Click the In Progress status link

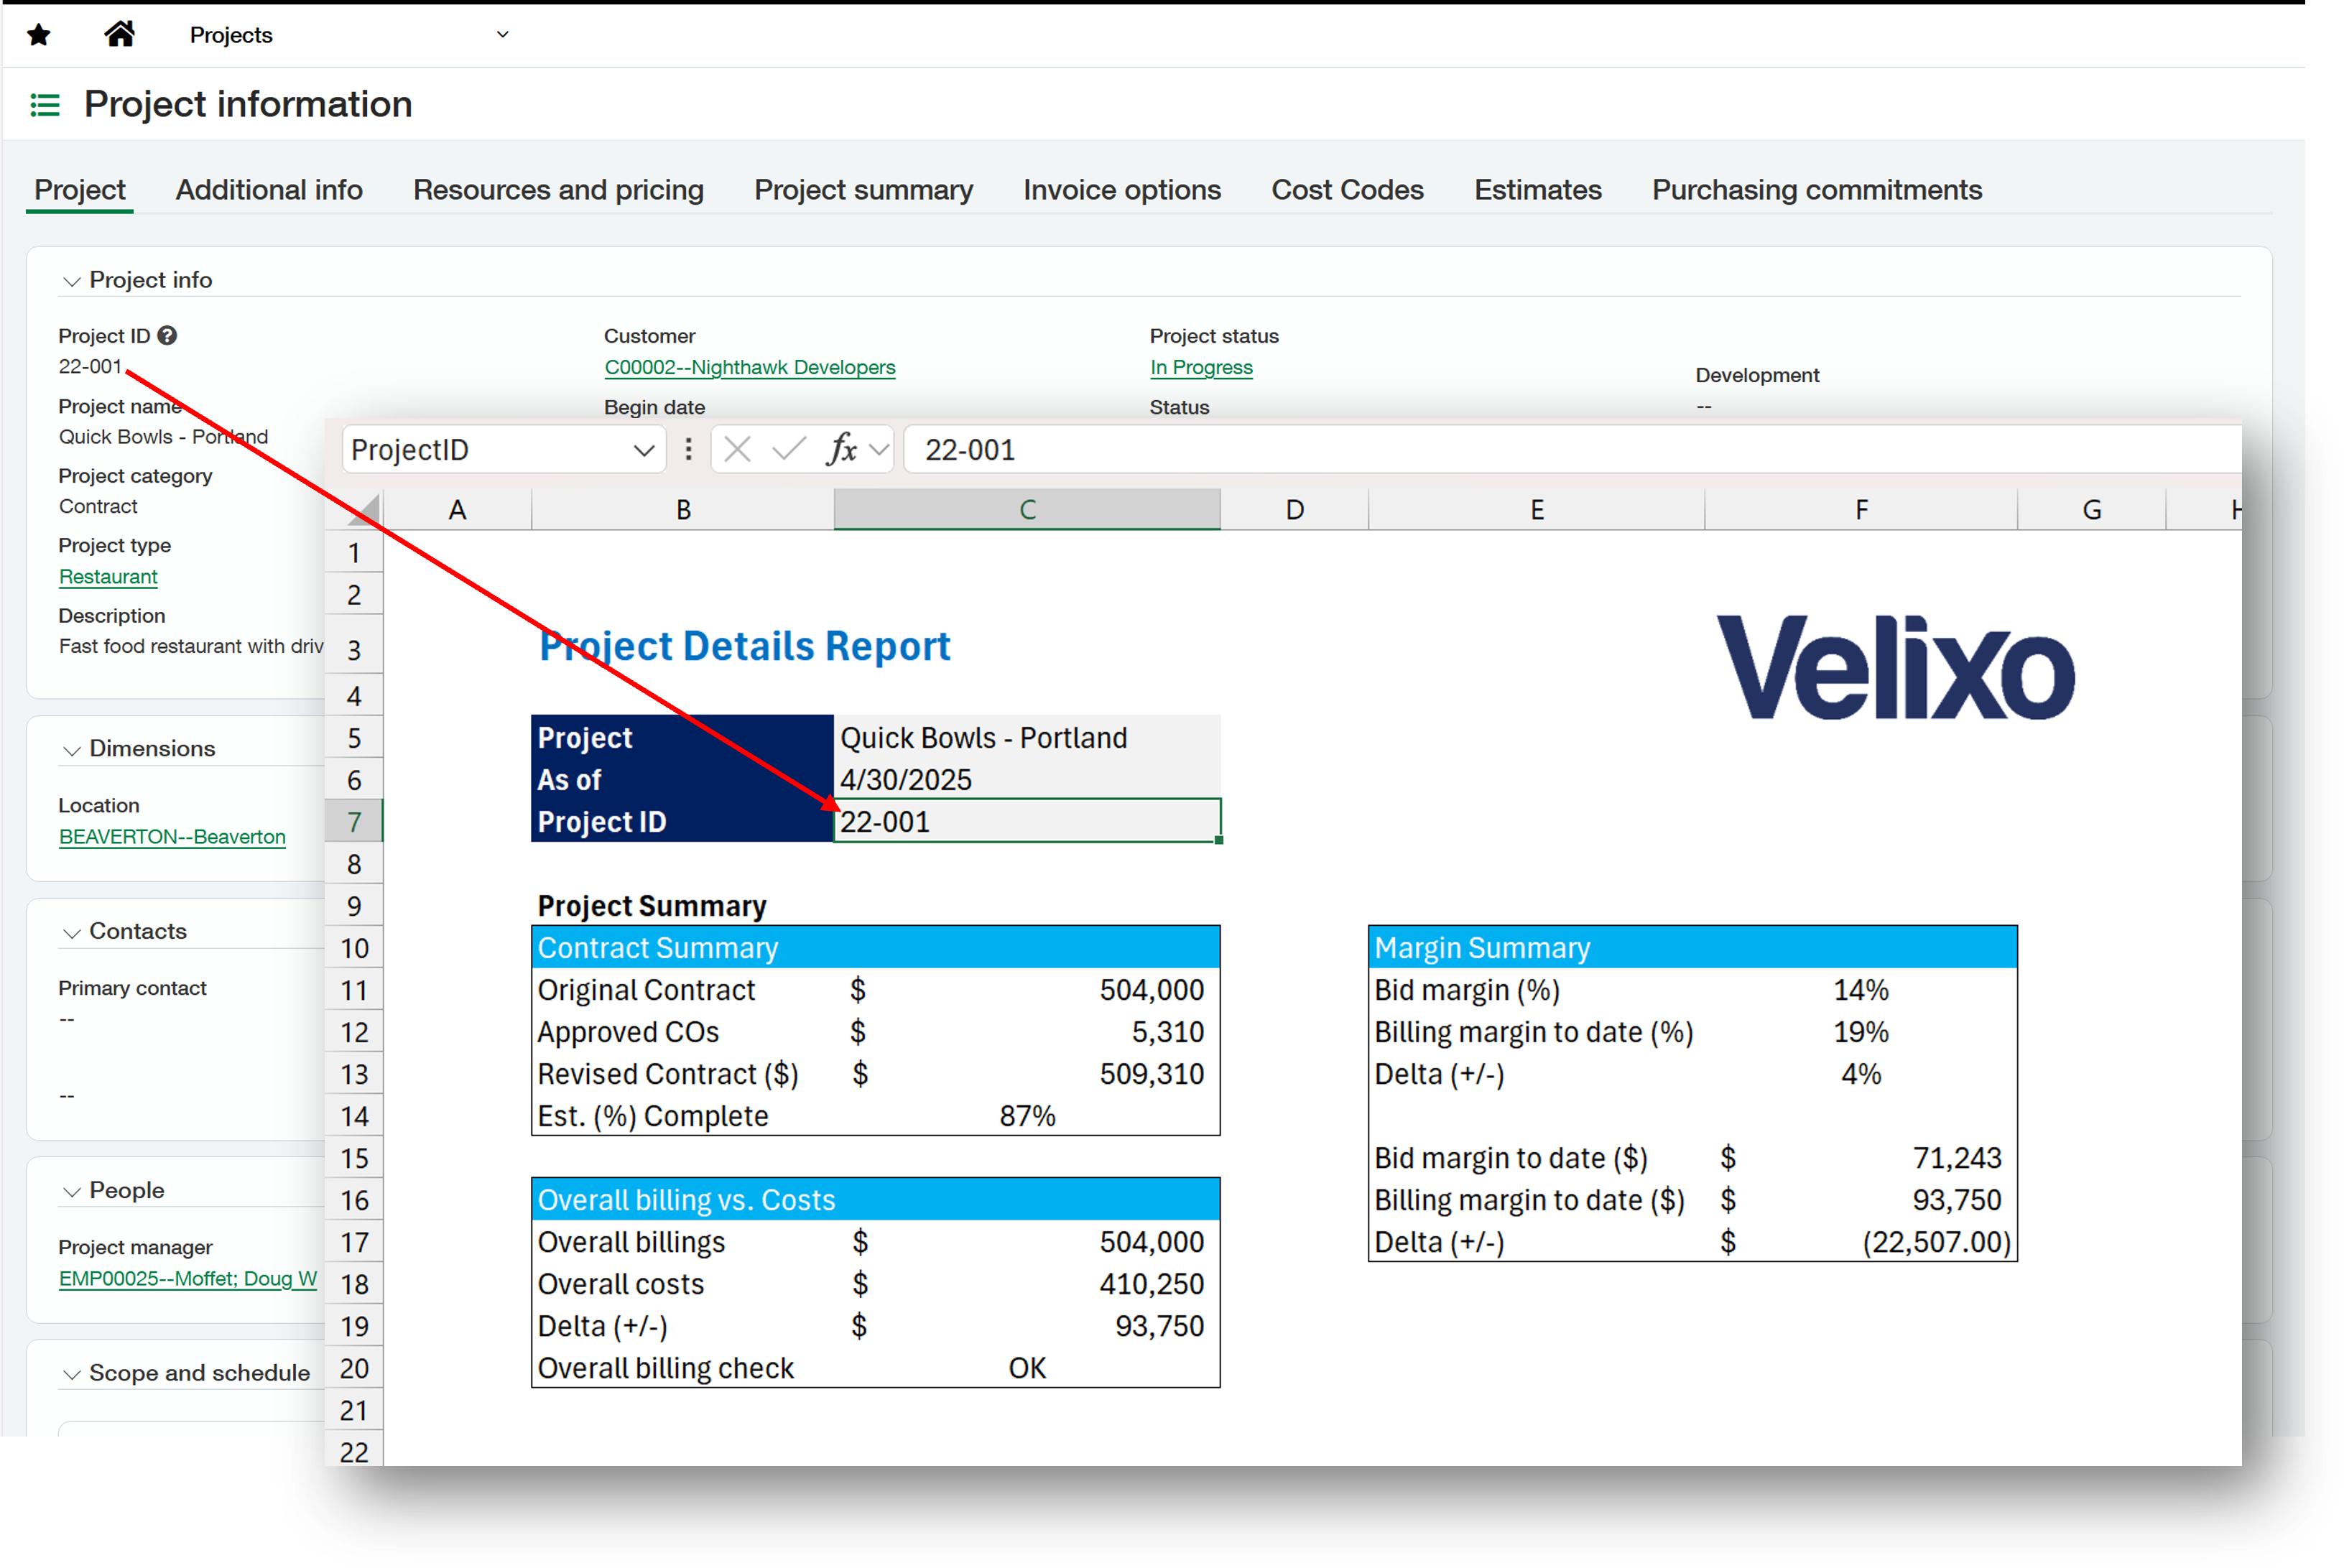pos(1200,367)
